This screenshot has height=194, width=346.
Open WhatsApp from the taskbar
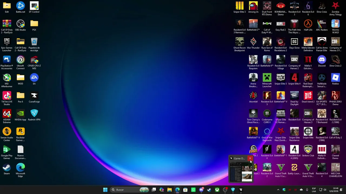pos(193,190)
